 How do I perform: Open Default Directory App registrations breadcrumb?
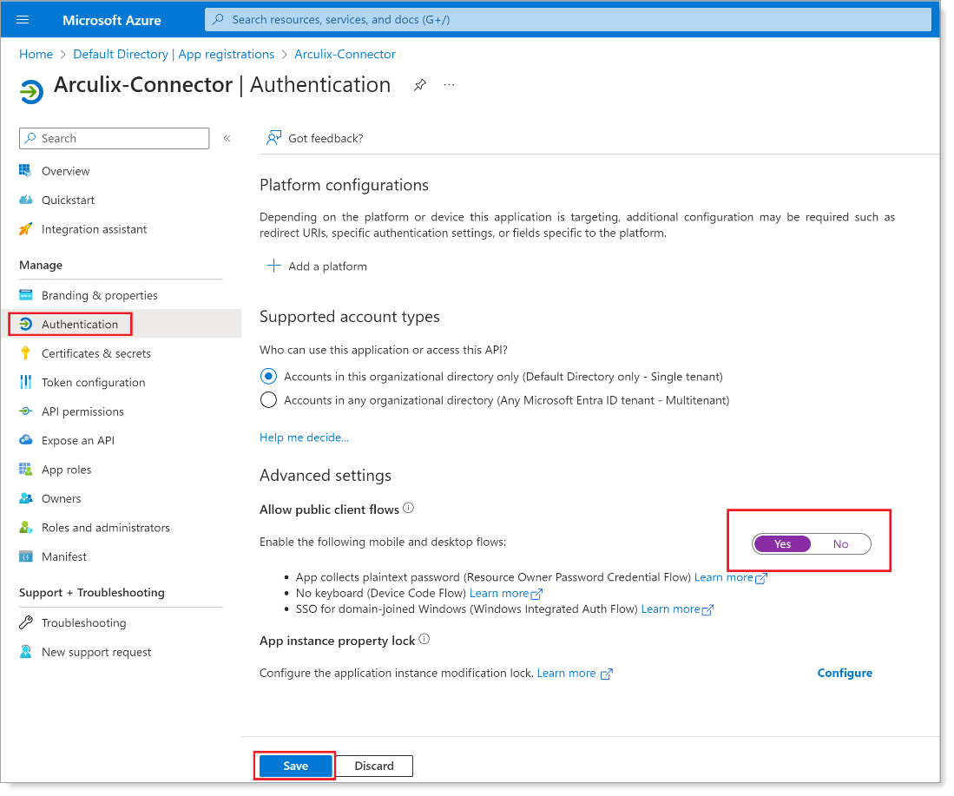click(174, 54)
